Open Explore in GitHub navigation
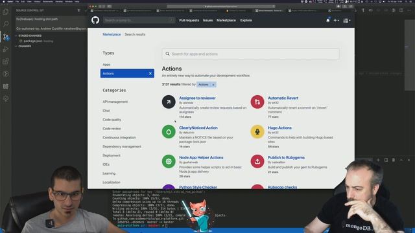 point(246,20)
